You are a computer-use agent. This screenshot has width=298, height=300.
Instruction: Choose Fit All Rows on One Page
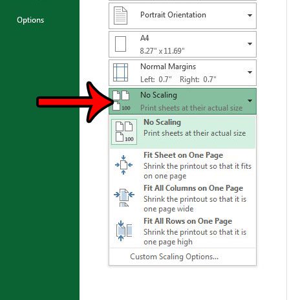click(x=183, y=231)
